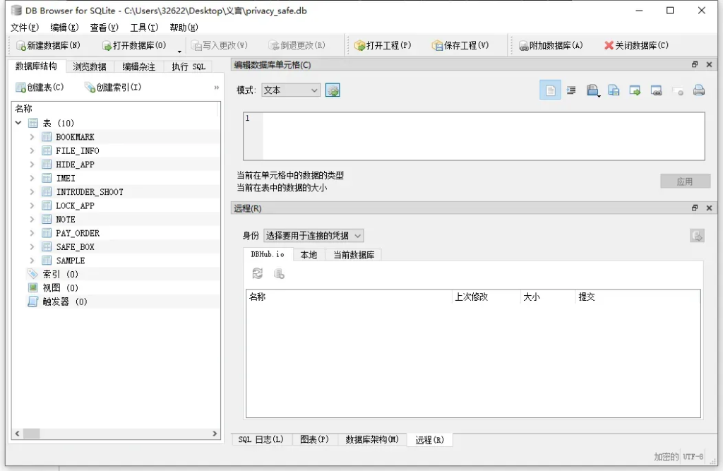Click the auto-format icon beside the mode combo
This screenshot has width=723, height=471.
point(333,90)
